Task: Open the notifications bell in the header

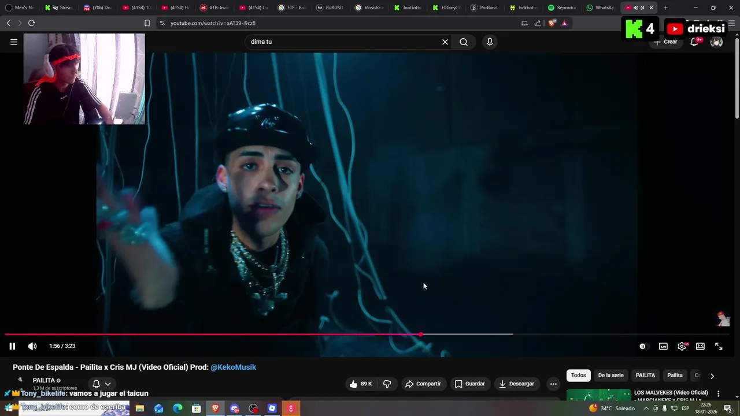Action: [694, 42]
